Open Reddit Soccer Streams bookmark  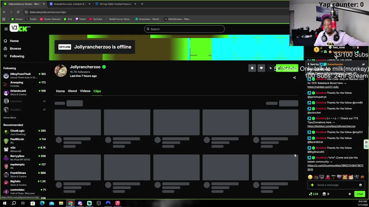118,19
